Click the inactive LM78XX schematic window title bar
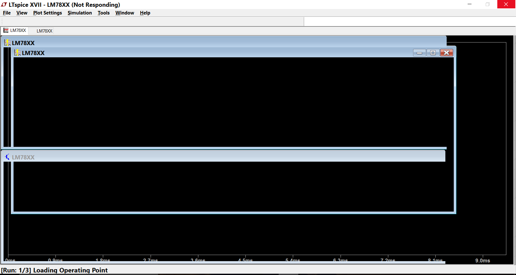The image size is (516, 275). tap(223, 156)
